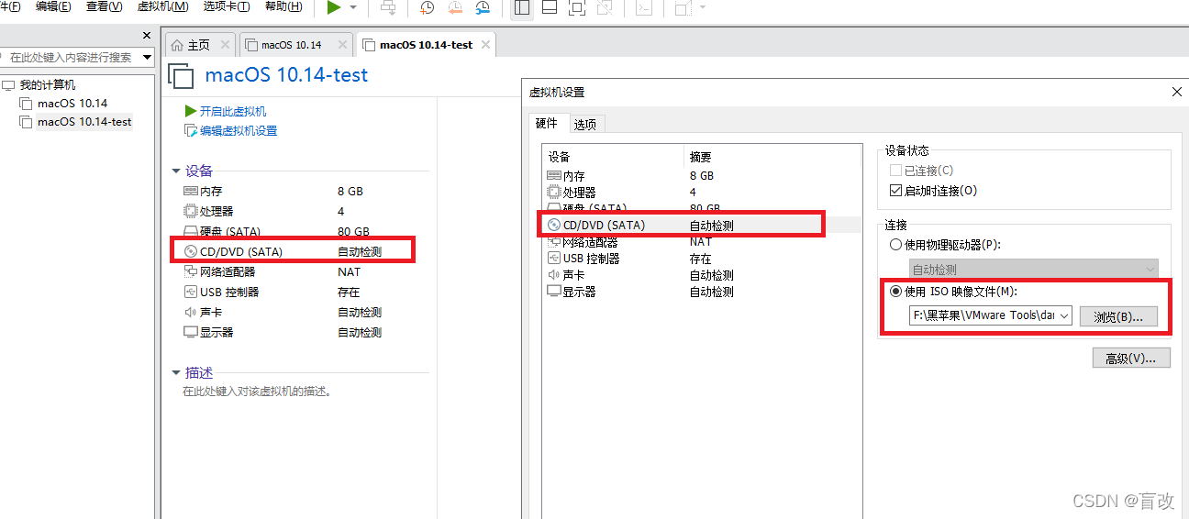1189x519 pixels.
Task: Select macOS 10.14-test in the library tree
Action: coord(83,122)
